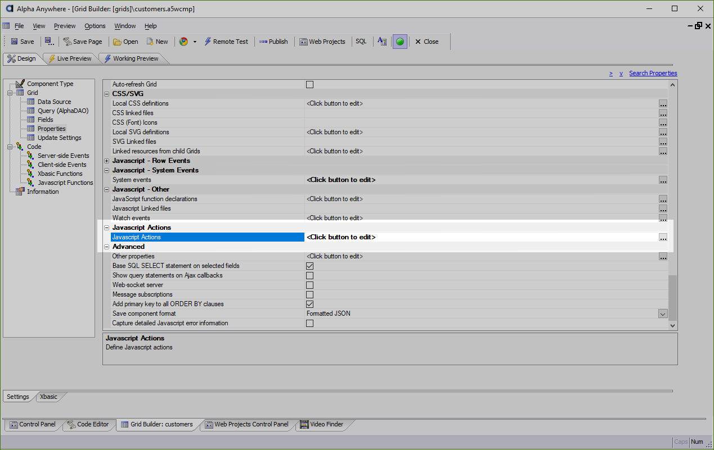This screenshot has height=450, width=714.
Task: Select Component Type in the tree
Action: 50,84
